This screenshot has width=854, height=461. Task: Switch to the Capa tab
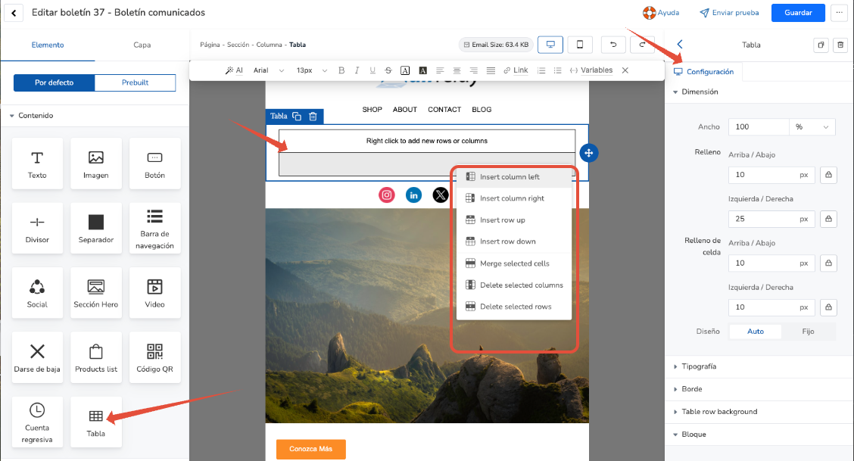142,45
